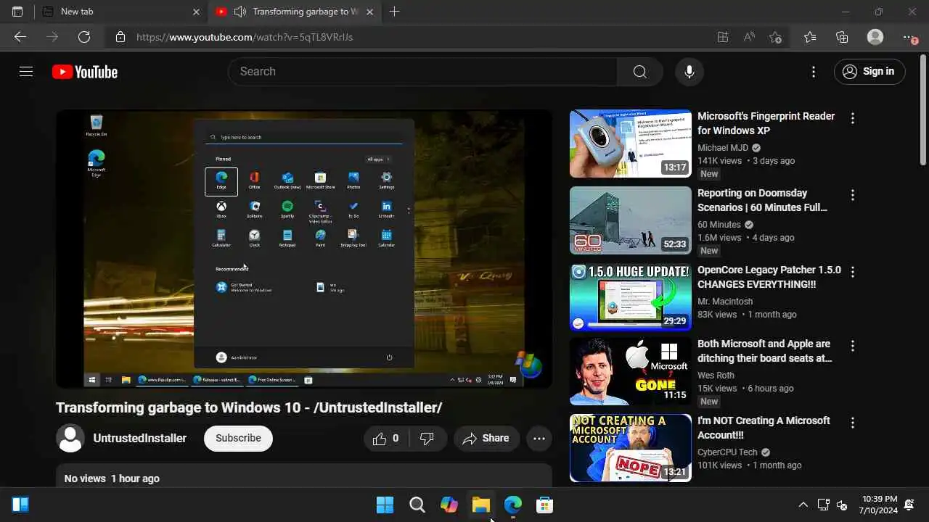The image size is (929, 522).
Task: Open options for Microsoft's Fingerprint Reader video
Action: (853, 118)
